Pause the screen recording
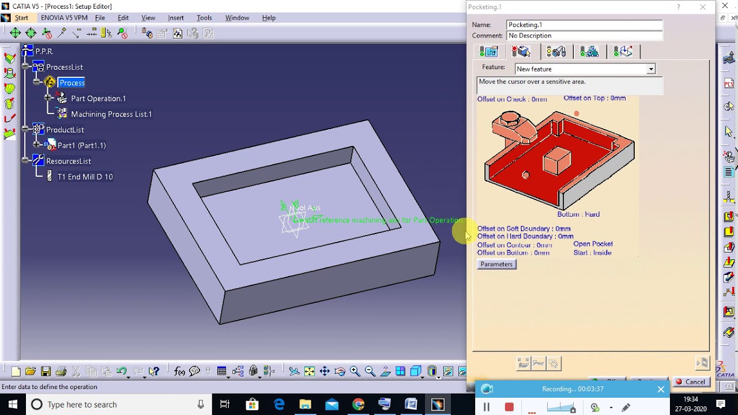The height and width of the screenshot is (415, 738). (x=486, y=408)
